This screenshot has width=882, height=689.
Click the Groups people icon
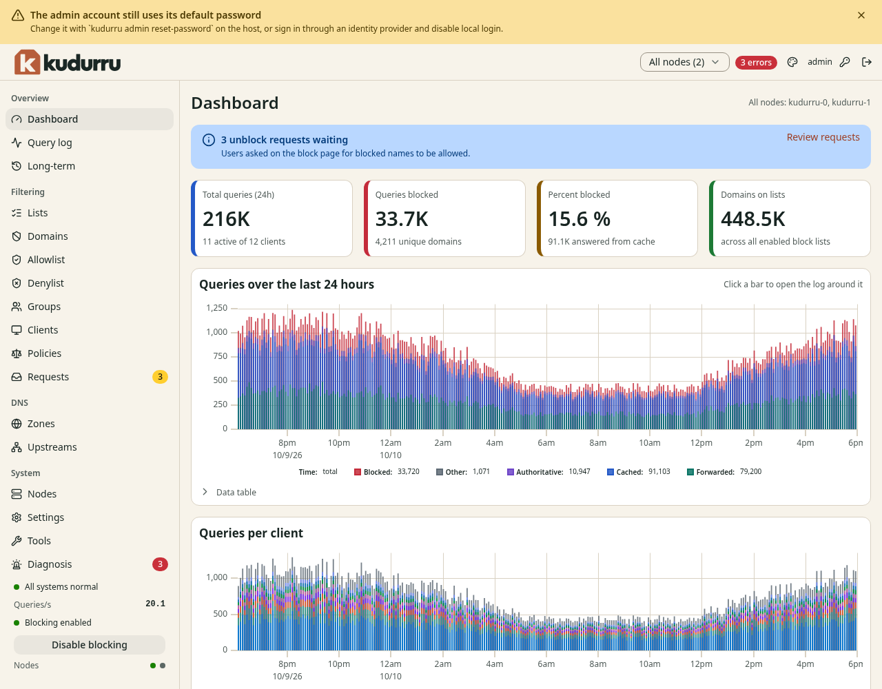point(17,307)
